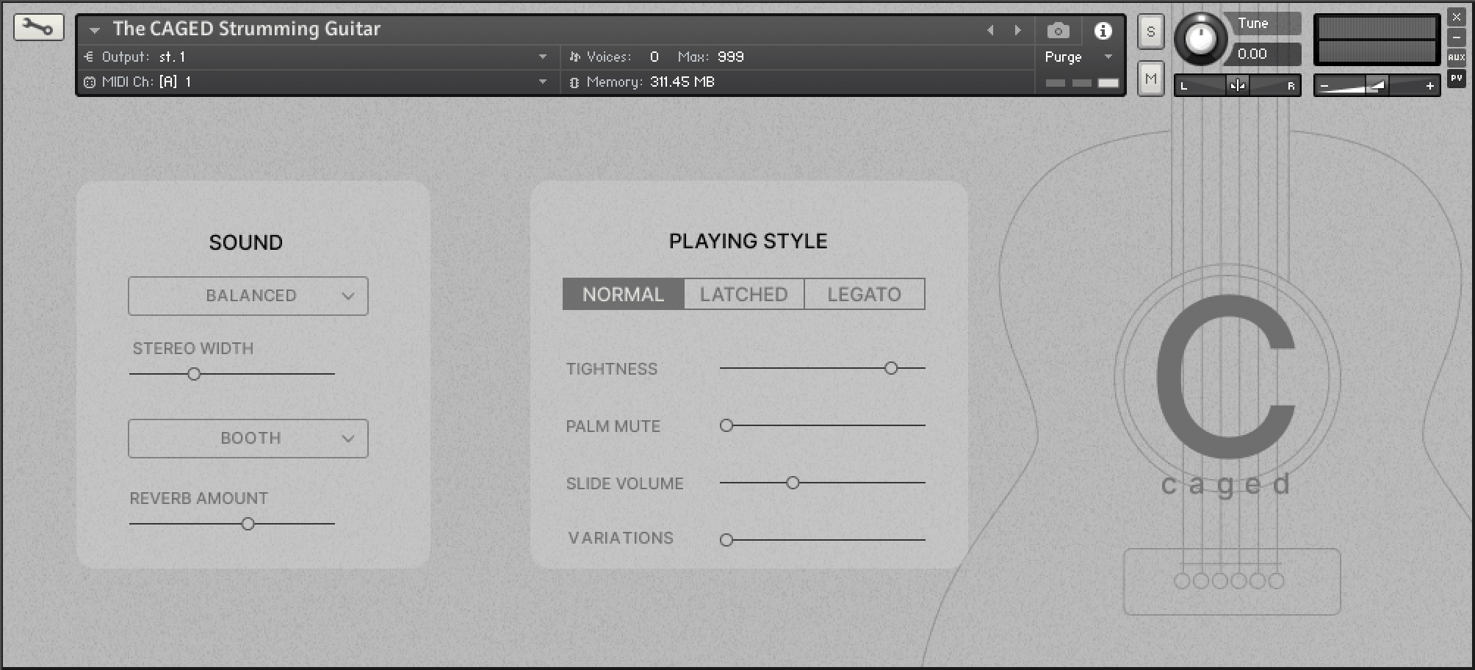The width and height of the screenshot is (1475, 670).
Task: Open instrument edit mode wrench icon
Action: [38, 28]
